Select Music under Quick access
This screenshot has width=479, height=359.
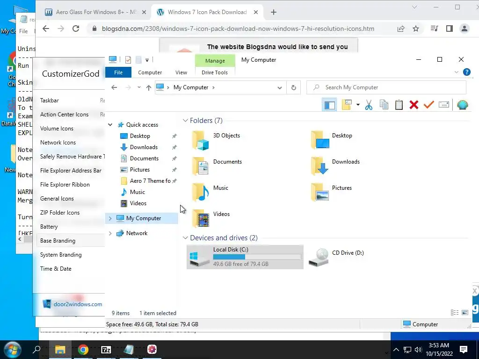pos(137,192)
